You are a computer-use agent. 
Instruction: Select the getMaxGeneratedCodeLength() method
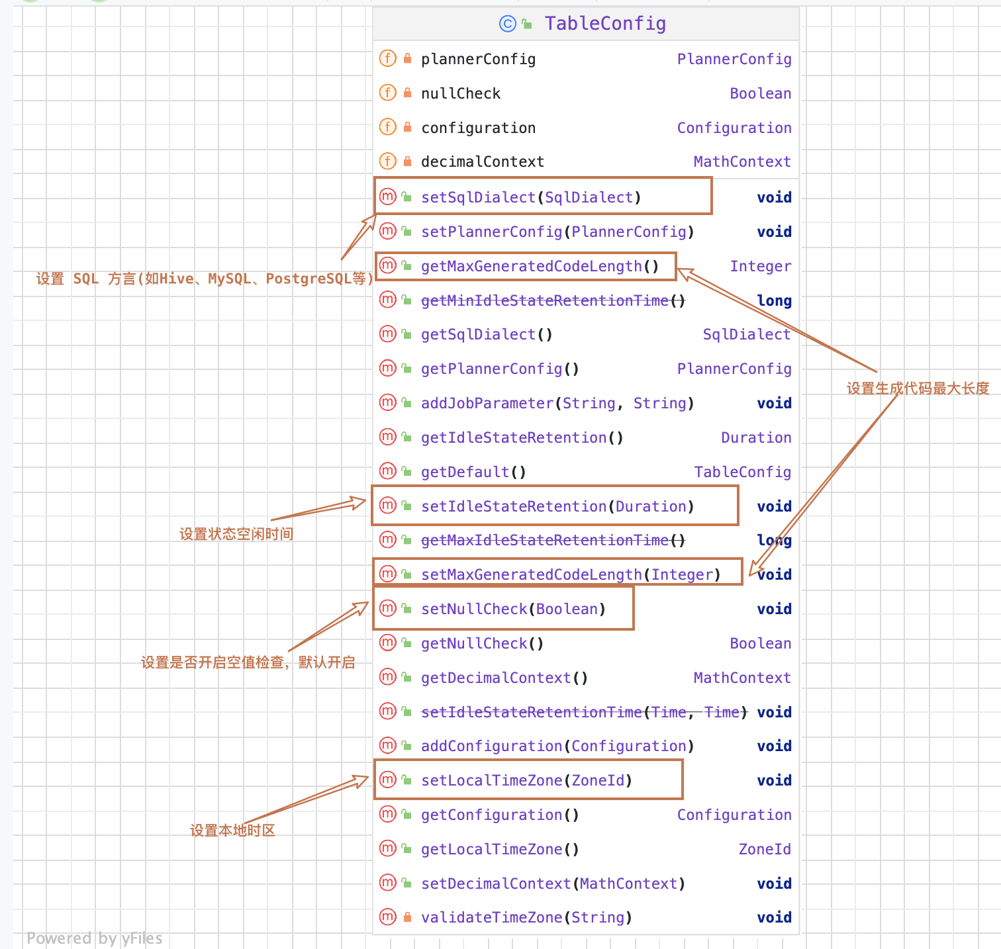pyautogui.click(x=540, y=266)
